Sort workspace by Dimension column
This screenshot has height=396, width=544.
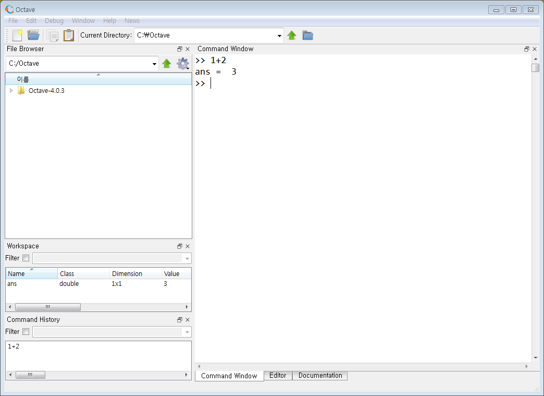click(x=135, y=273)
